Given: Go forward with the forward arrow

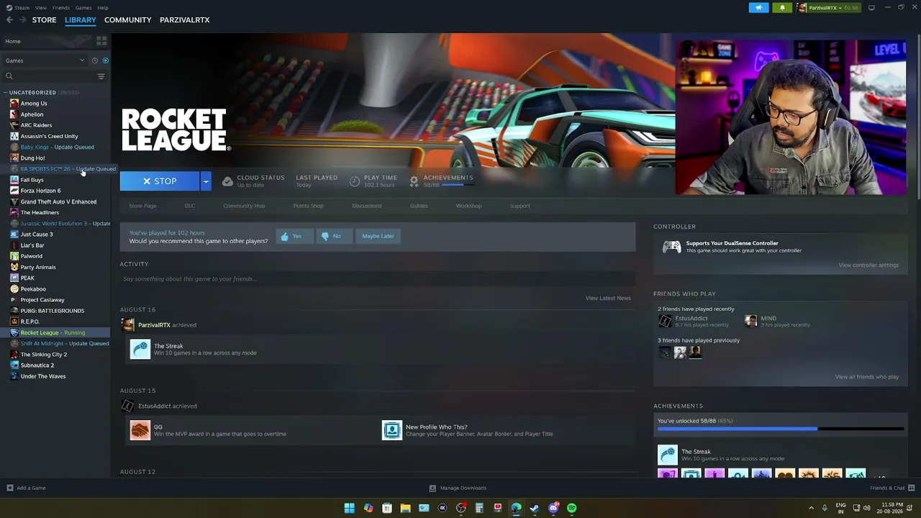Looking at the screenshot, I should click(x=22, y=20).
